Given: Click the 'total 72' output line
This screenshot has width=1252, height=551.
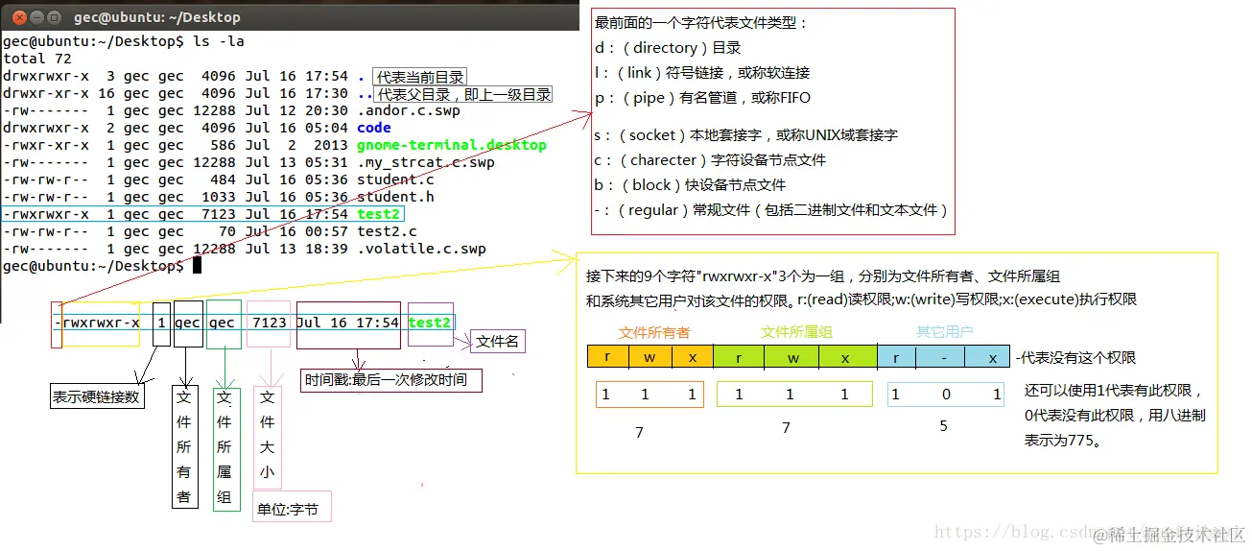Looking at the screenshot, I should 37,59.
